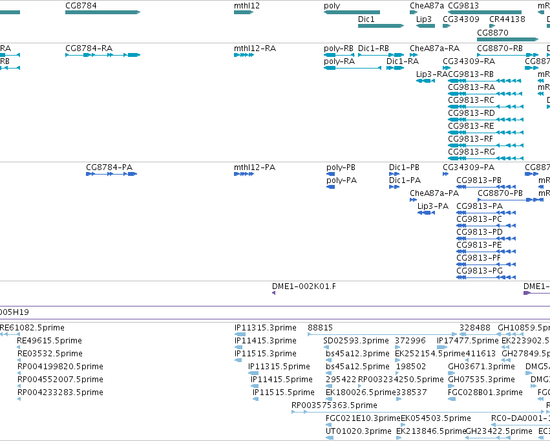Click transcript Dic1-RA label
This screenshot has height=441, width=550.
(x=403, y=61)
